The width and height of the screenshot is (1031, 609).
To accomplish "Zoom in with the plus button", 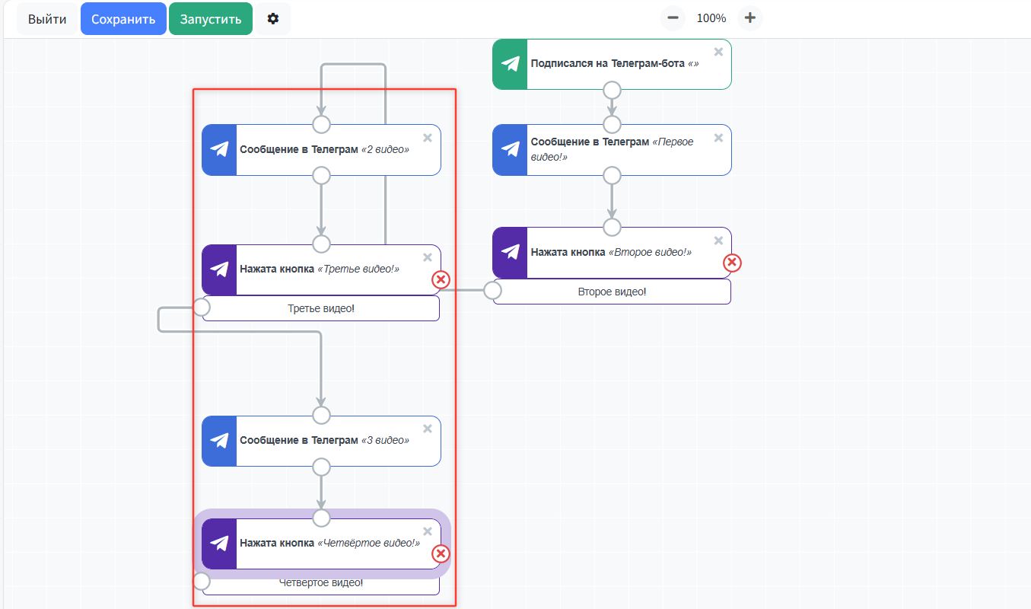I will (x=749, y=18).
